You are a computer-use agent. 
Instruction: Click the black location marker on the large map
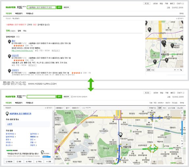121,135
